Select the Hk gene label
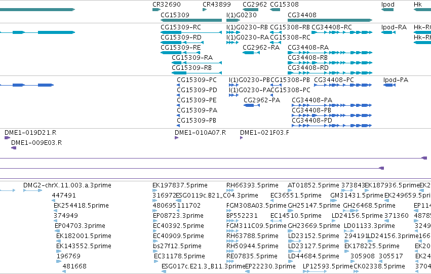Screen dimensions: 431x274 coord(417,5)
